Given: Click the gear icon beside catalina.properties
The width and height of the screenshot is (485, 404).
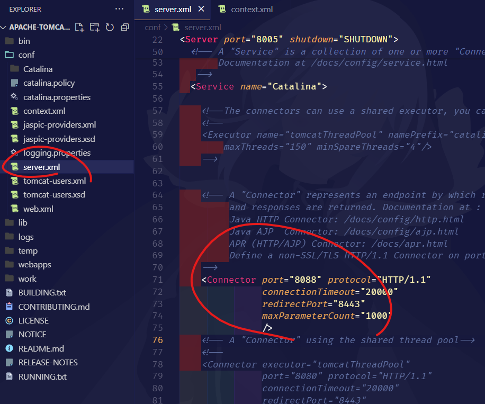Looking at the screenshot, I should [x=14, y=96].
